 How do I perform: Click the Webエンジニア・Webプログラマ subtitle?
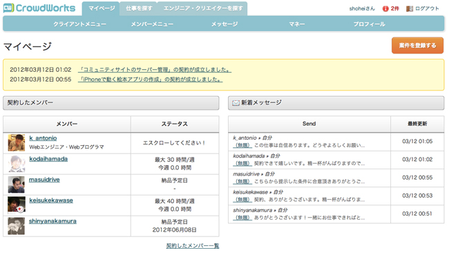click(x=66, y=147)
